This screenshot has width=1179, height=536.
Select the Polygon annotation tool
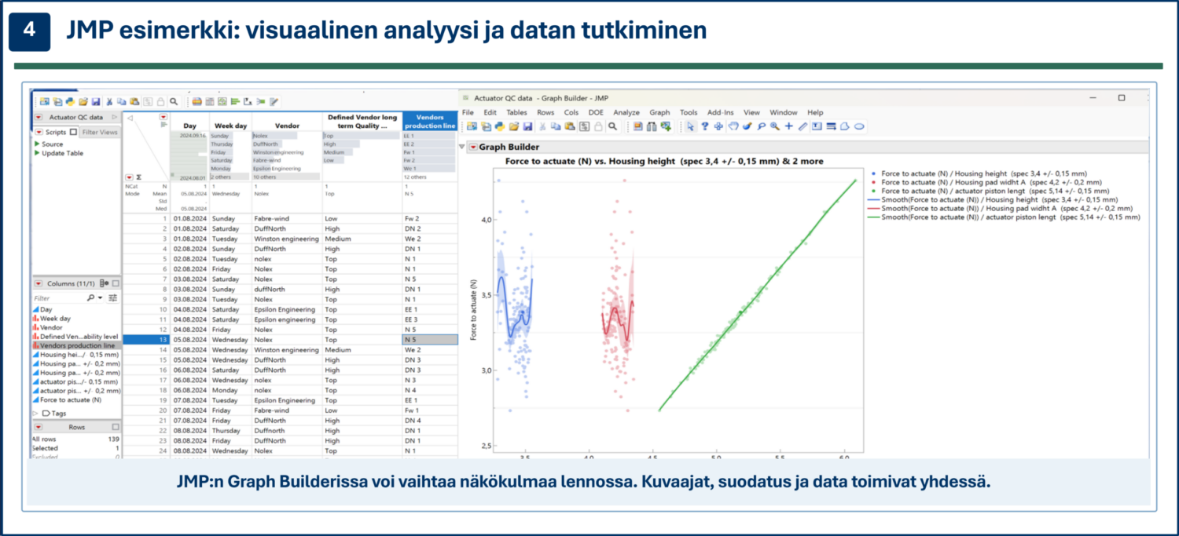point(845,126)
